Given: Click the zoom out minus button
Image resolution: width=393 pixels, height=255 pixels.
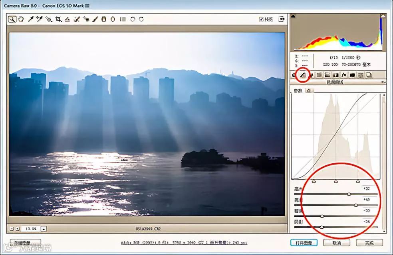Looking at the screenshot, I should point(12,228).
